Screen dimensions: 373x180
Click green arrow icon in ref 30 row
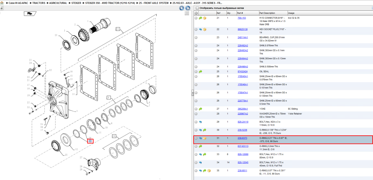click(x=204, y=130)
